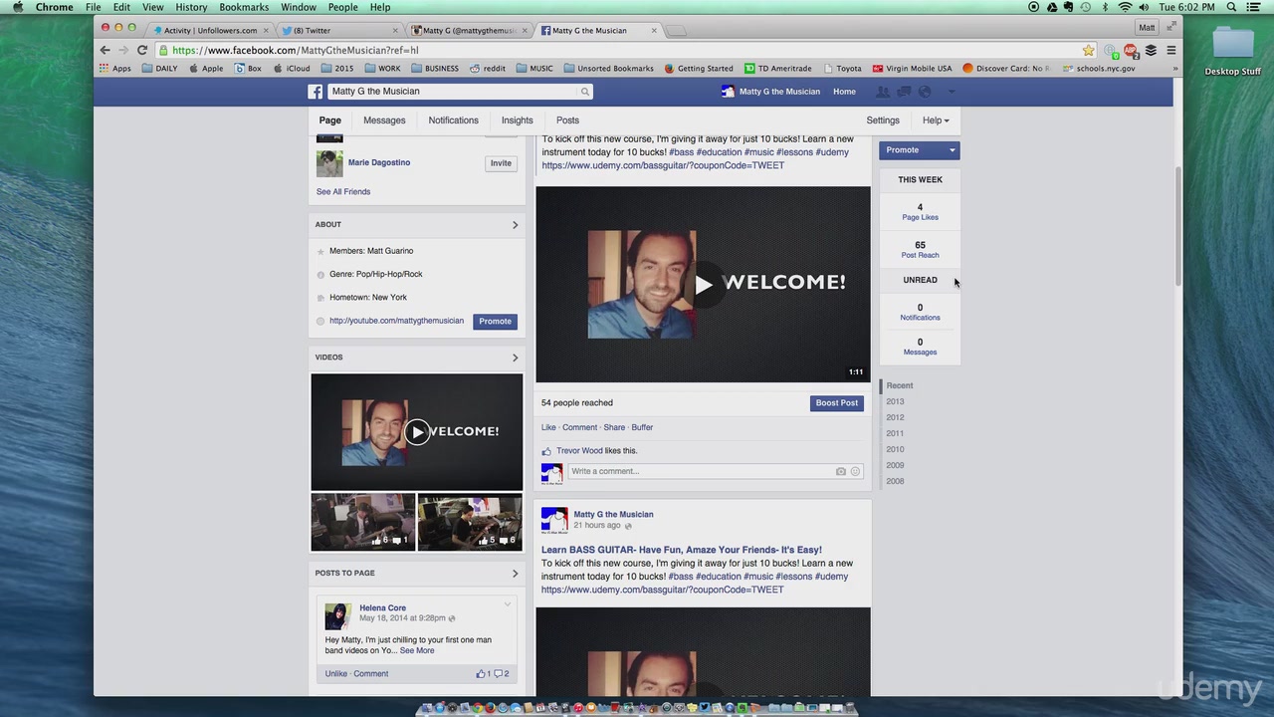Jump to 2013 in the timeline

pyautogui.click(x=896, y=402)
